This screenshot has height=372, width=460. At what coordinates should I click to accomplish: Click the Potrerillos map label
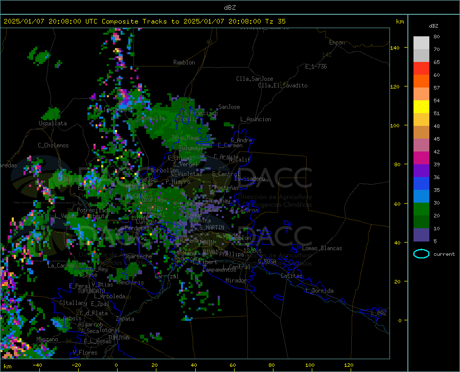[x=94, y=210]
